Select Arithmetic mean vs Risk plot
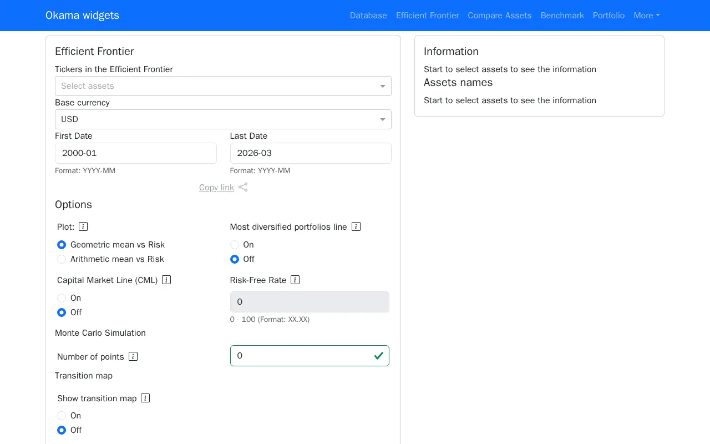 coord(62,259)
